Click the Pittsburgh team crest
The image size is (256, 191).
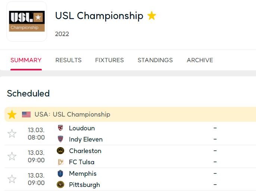(x=60, y=185)
